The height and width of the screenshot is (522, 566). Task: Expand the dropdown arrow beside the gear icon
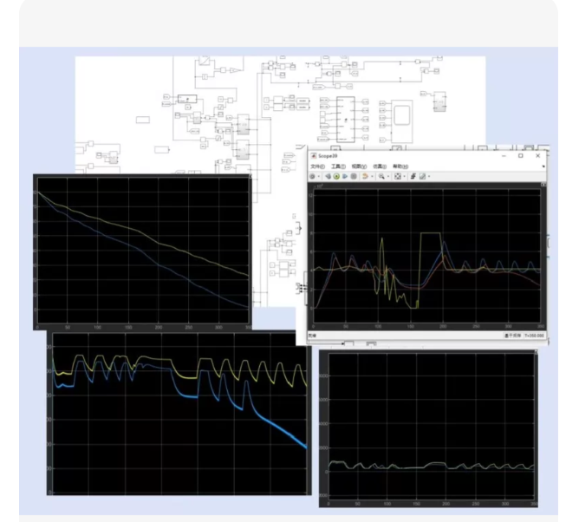click(x=319, y=176)
